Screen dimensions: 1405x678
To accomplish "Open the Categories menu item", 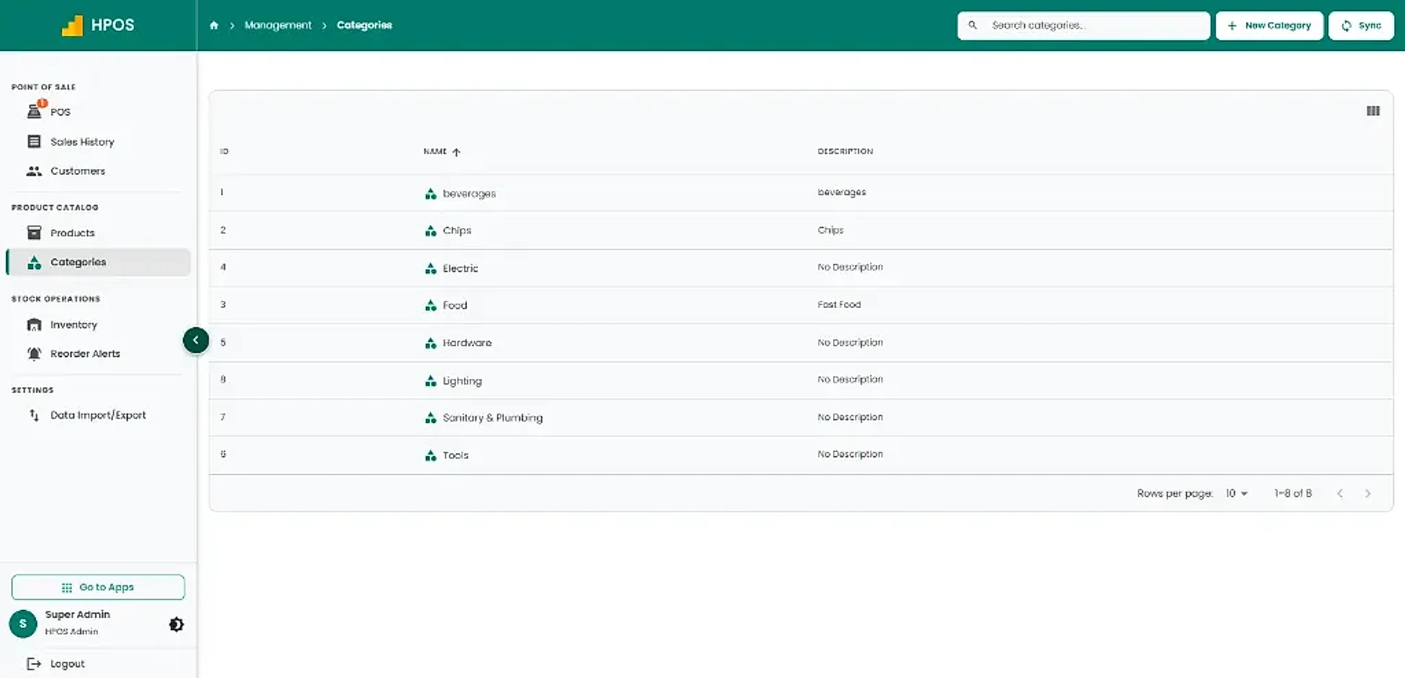I will 98,262.
